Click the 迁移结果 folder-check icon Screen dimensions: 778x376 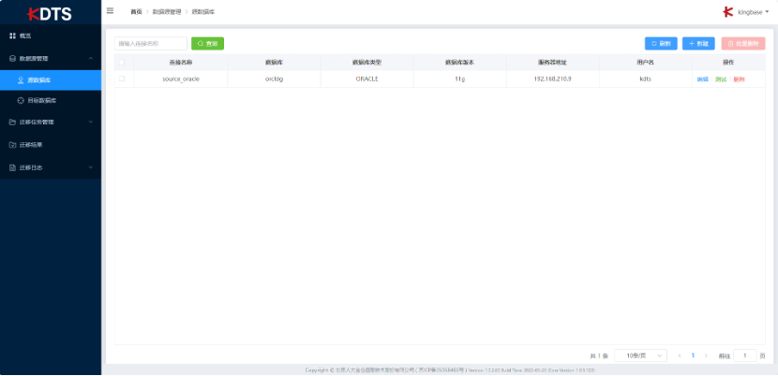[13, 145]
